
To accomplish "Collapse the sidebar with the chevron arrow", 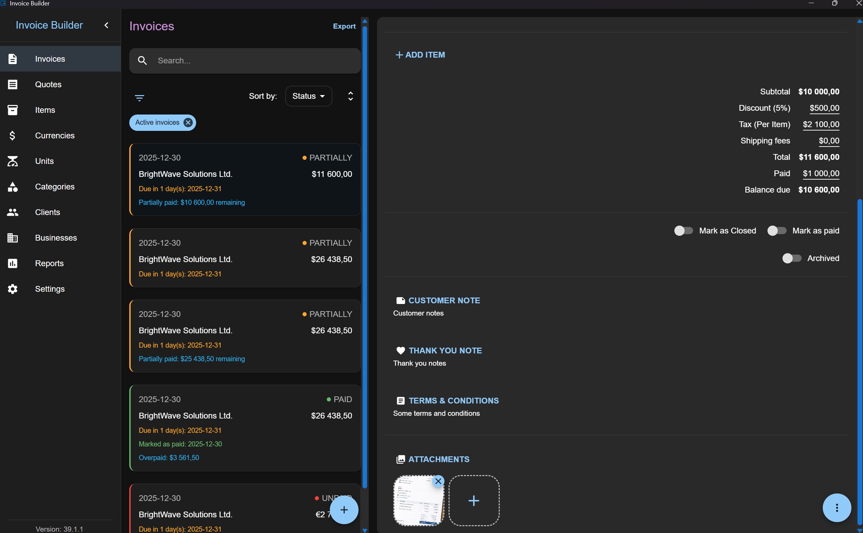I will [x=106, y=25].
